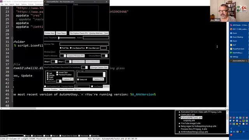
Task: Click Display Matches button
Action: [x=96, y=33]
